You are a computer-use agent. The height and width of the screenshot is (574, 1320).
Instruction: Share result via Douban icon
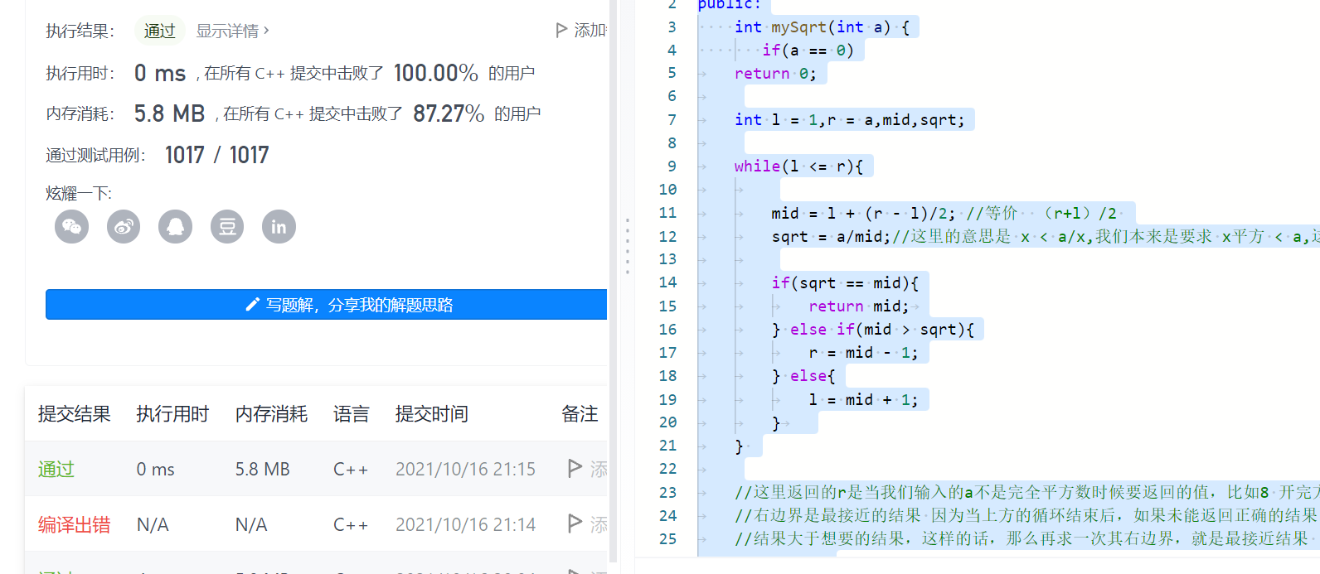point(227,227)
